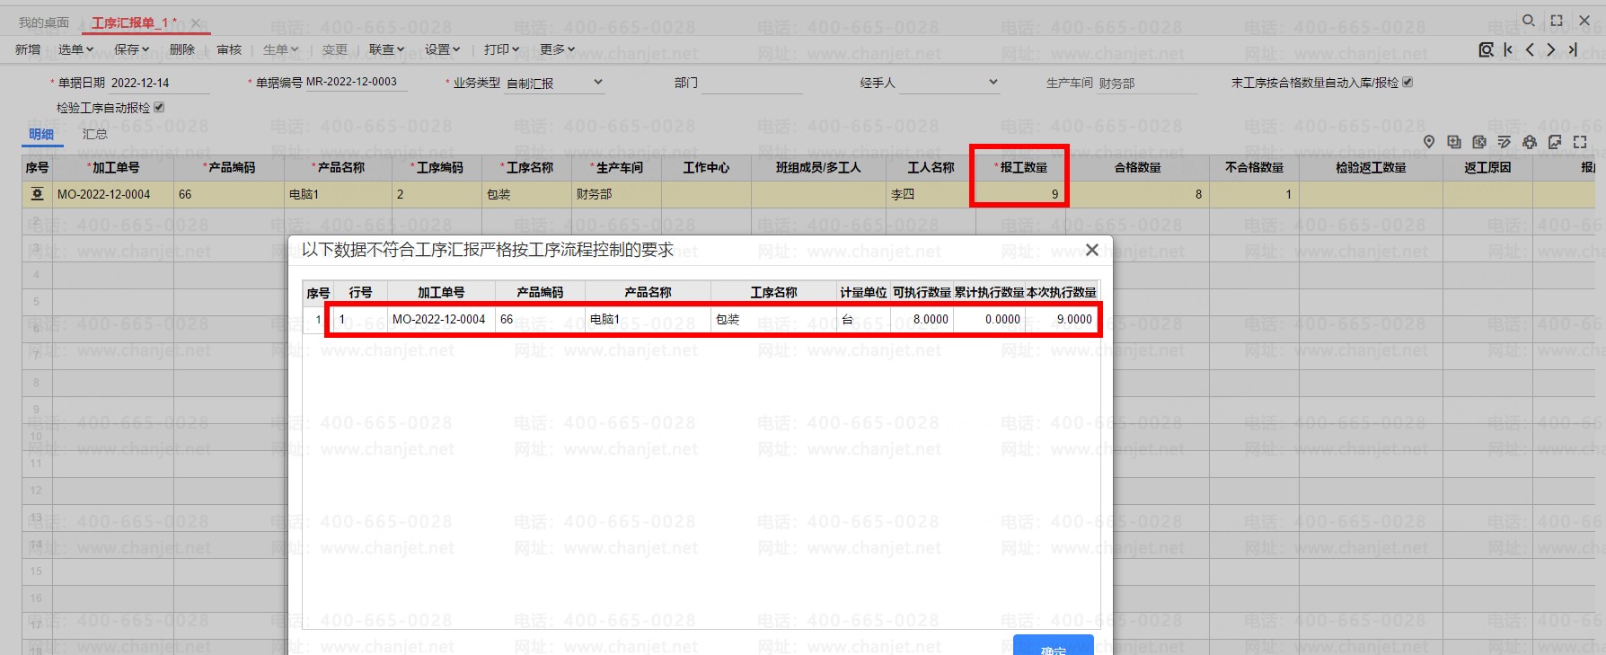The width and height of the screenshot is (1606, 655).
Task: Click the 报工数量 cell showing 9
Action: (1019, 194)
